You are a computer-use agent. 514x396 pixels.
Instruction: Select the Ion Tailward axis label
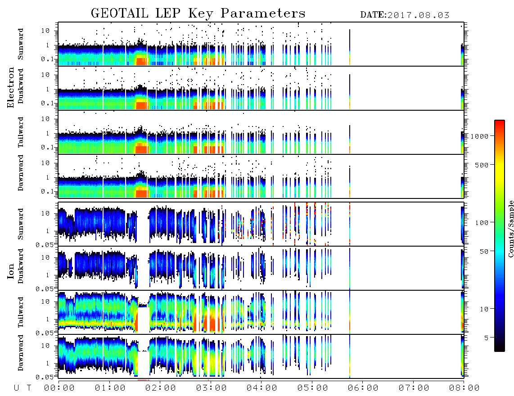20,312
